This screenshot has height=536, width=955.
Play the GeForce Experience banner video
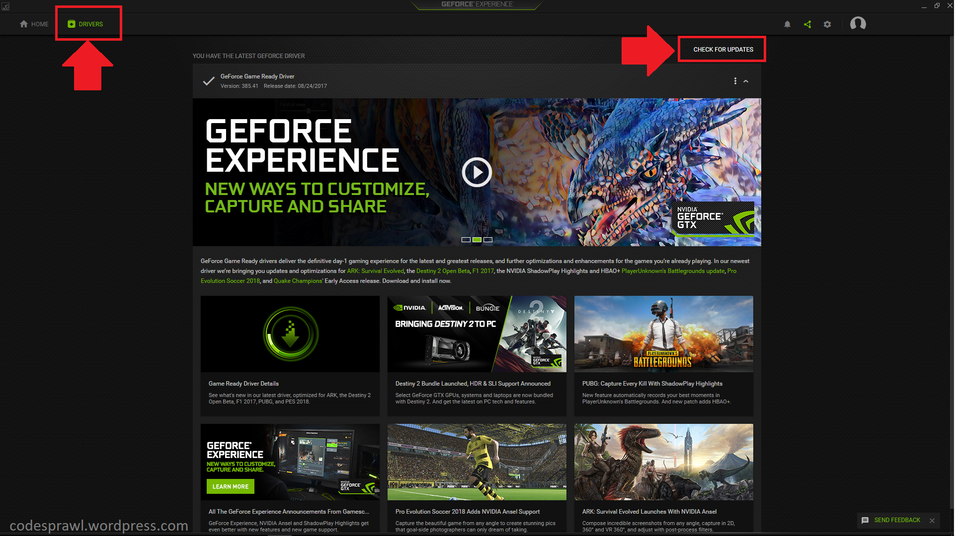(x=477, y=172)
